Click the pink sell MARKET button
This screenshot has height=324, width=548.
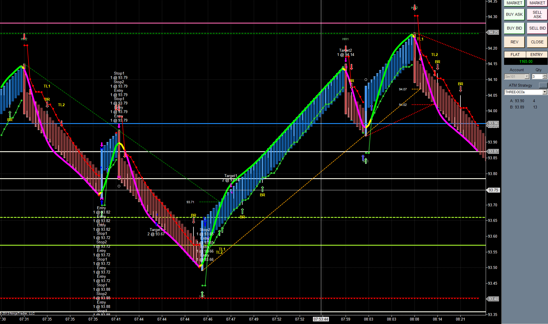[x=537, y=3]
